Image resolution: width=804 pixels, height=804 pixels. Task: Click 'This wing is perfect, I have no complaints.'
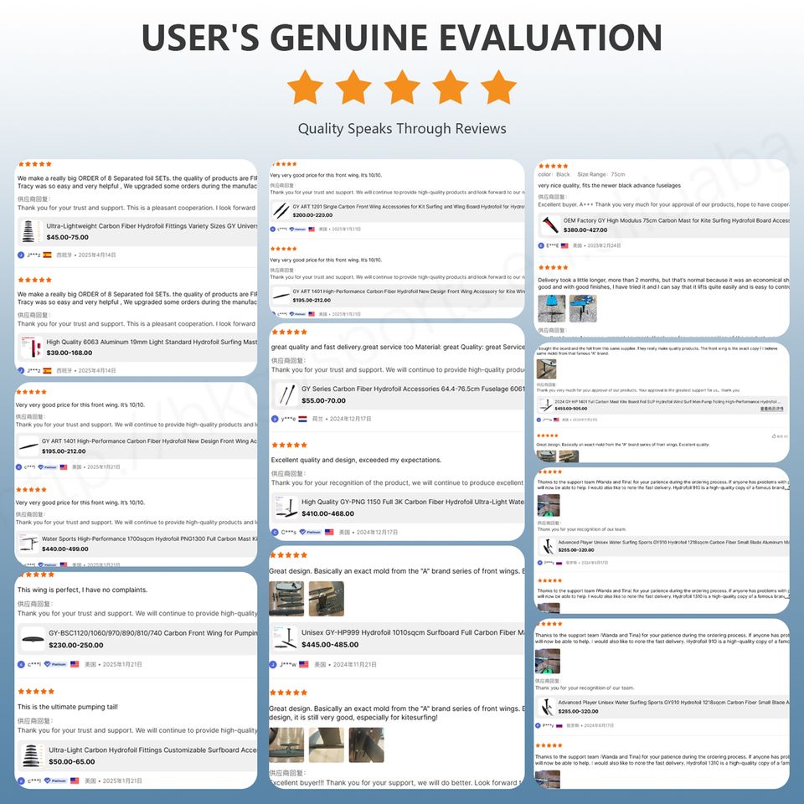pyautogui.click(x=83, y=590)
